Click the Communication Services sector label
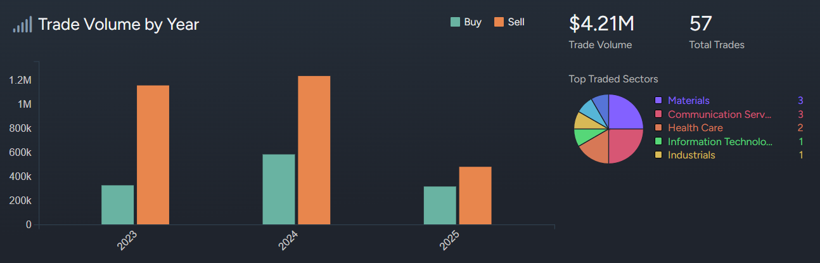Screen dimensions: 820x263 [719, 115]
